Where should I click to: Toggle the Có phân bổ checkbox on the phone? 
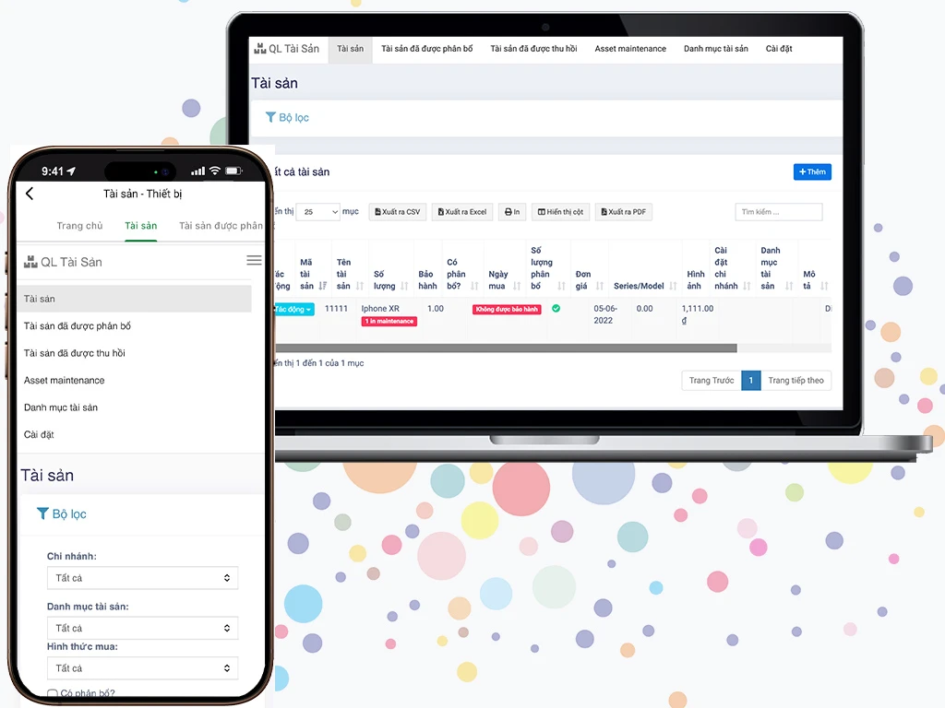53,693
